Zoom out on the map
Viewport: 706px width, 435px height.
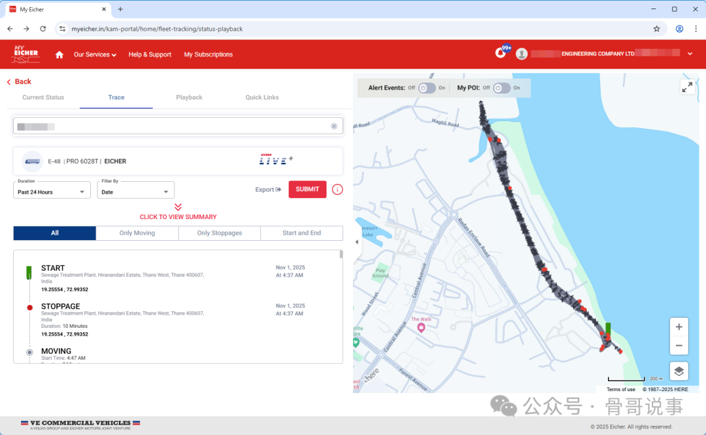pyautogui.click(x=679, y=346)
